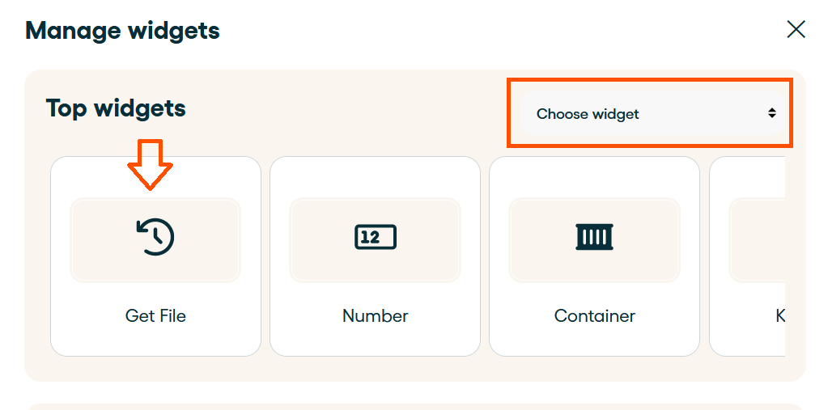Select the Get File label text
Image resolution: width=828 pixels, height=410 pixels.
[155, 315]
